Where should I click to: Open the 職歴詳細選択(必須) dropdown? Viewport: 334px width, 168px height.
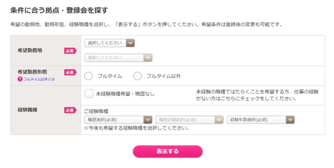pyautogui.click(x=189, y=120)
